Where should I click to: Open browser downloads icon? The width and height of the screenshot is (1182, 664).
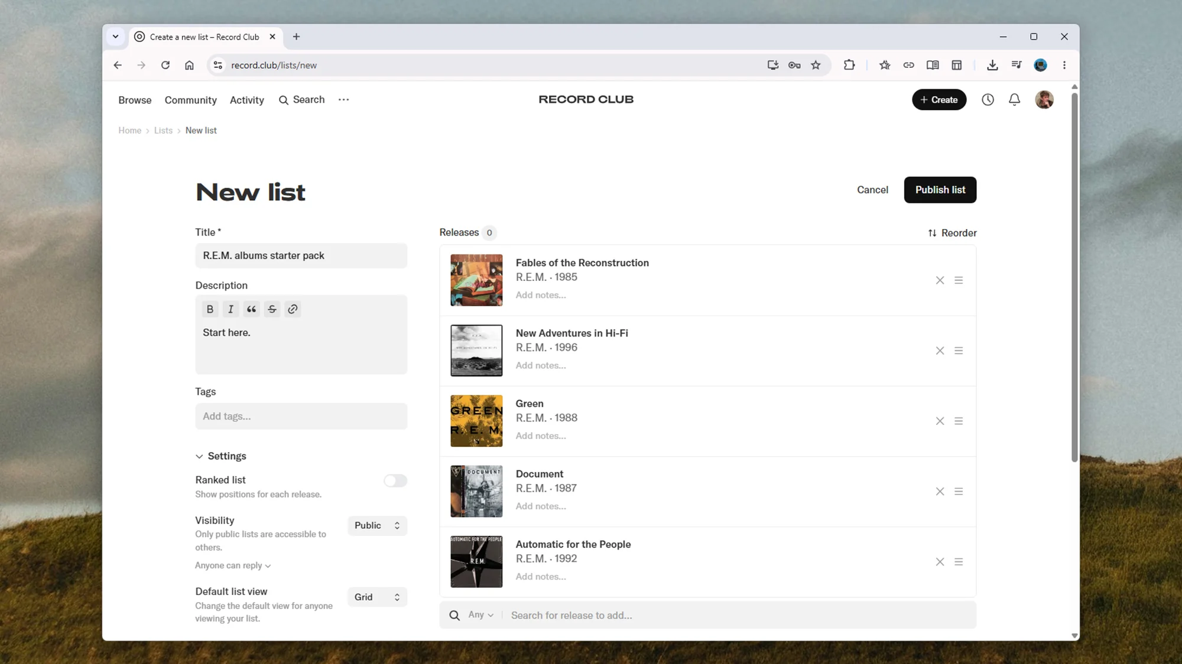(992, 65)
